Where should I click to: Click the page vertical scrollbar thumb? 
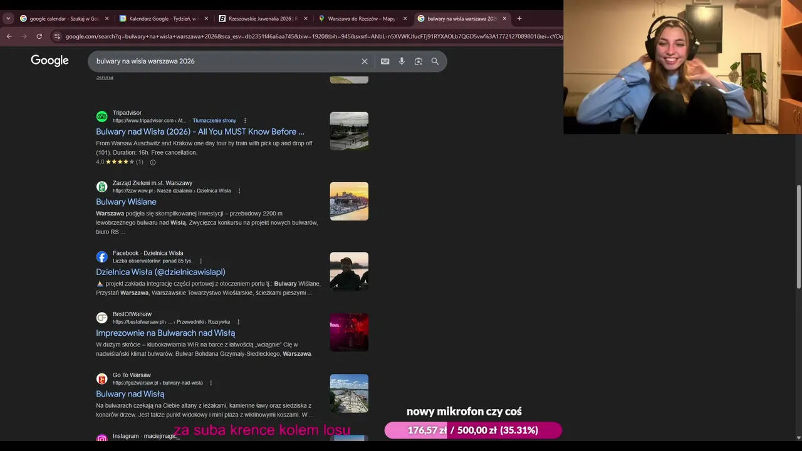pos(798,237)
